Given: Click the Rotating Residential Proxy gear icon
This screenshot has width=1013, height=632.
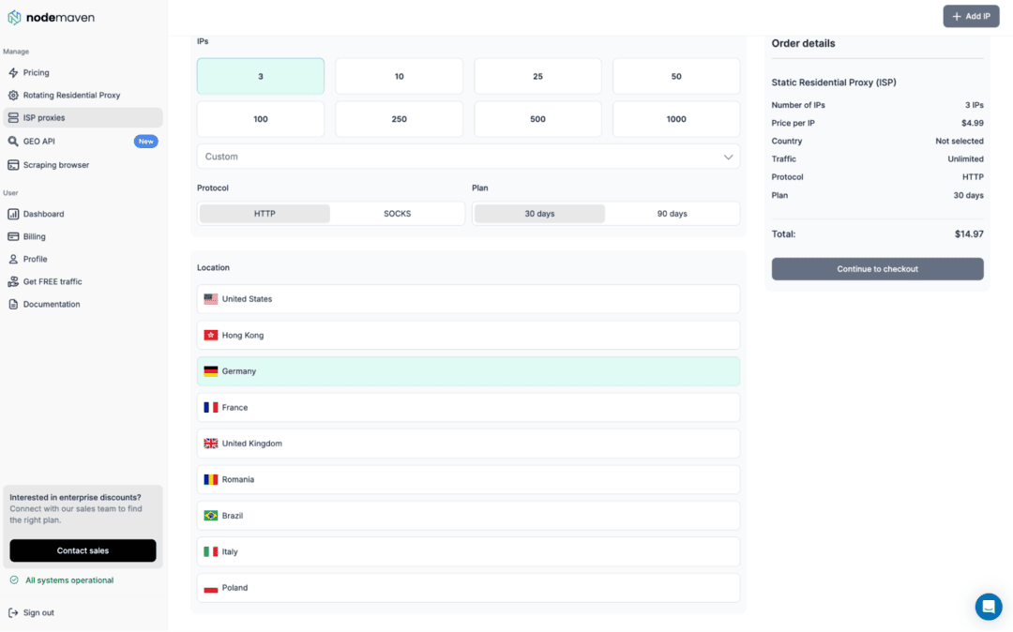Looking at the screenshot, I should pyautogui.click(x=13, y=96).
